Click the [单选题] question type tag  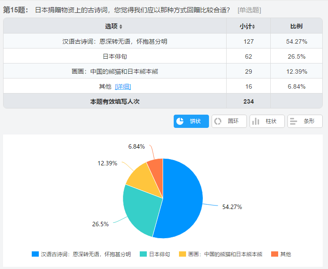250,10
